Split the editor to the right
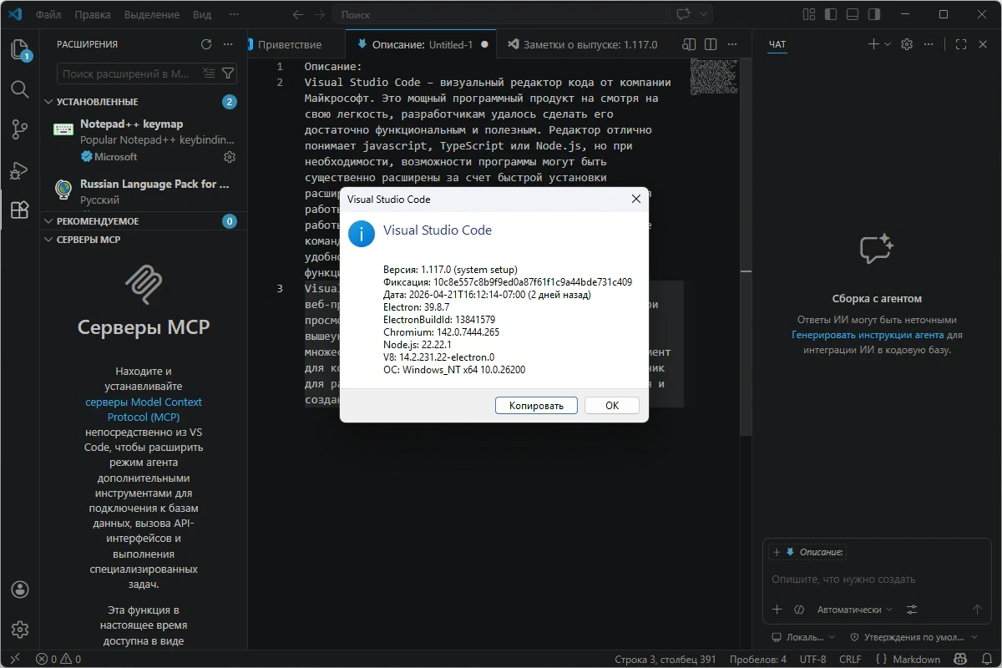Image resolution: width=1002 pixels, height=668 pixels. 711,44
